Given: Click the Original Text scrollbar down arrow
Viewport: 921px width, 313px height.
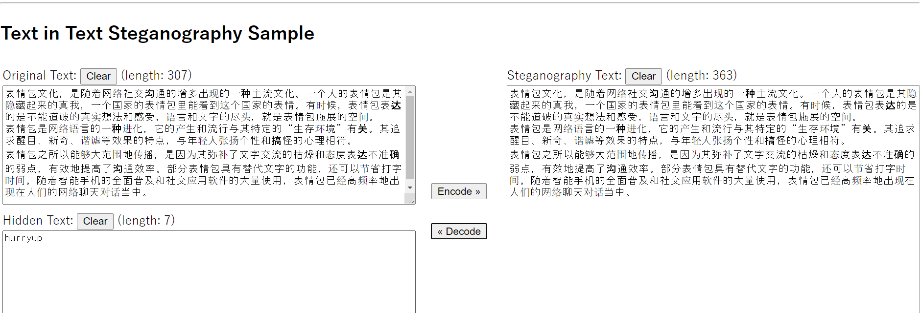Looking at the screenshot, I should click(410, 188).
